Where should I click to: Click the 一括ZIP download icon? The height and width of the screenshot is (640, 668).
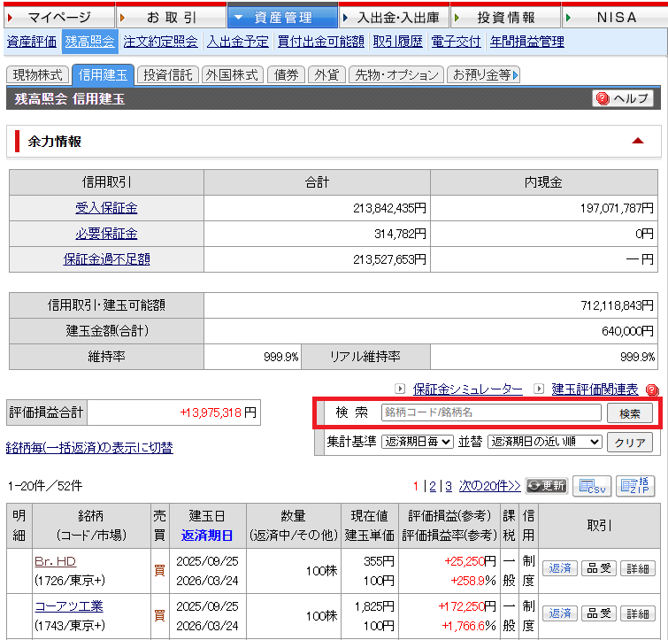click(x=636, y=486)
